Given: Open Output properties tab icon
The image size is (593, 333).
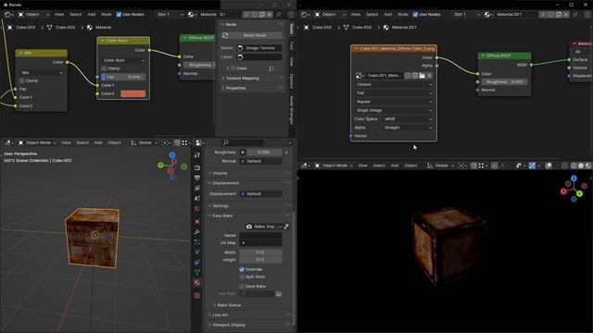Looking at the screenshot, I should tap(197, 178).
